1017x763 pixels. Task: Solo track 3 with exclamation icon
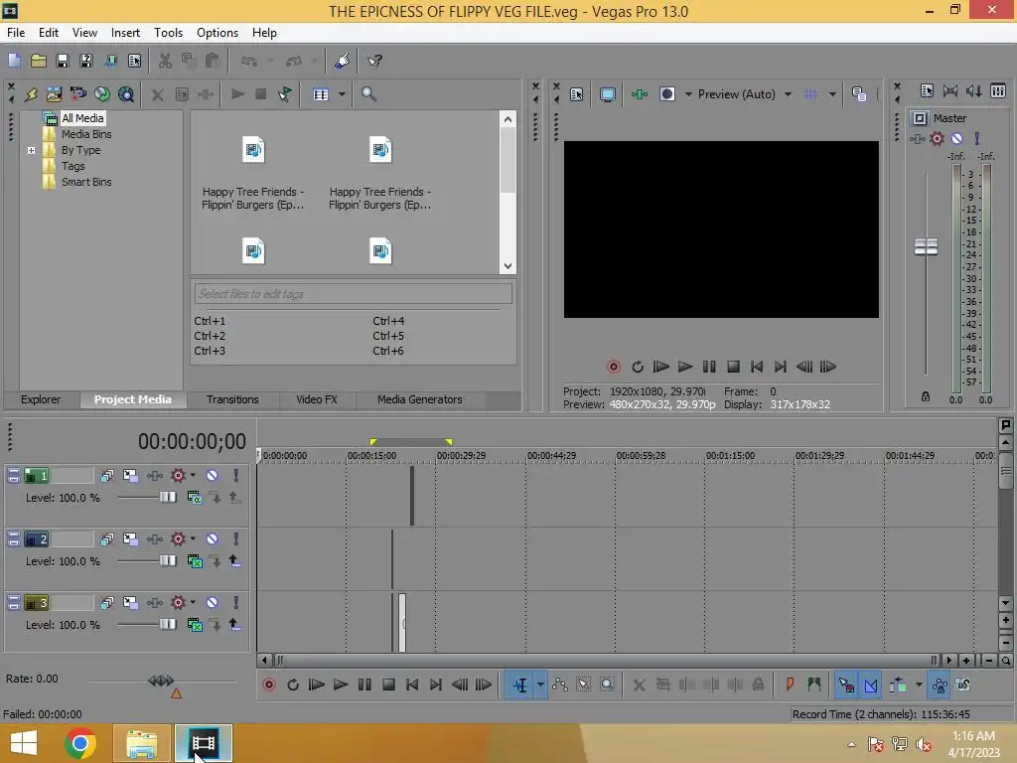click(236, 603)
